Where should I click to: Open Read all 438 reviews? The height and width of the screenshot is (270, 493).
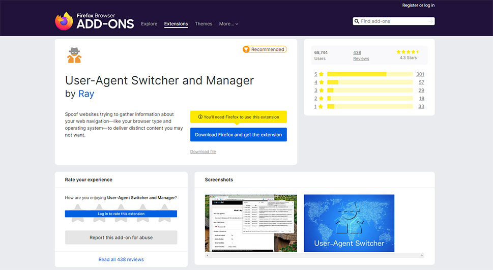coord(121,260)
